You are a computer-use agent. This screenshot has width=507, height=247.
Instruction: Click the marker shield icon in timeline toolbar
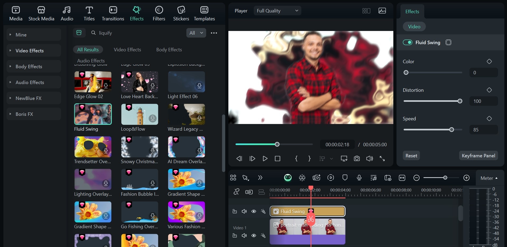pyautogui.click(x=345, y=178)
